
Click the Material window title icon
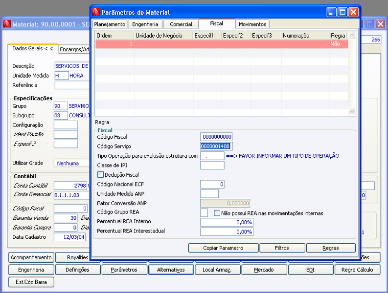pos(7,24)
